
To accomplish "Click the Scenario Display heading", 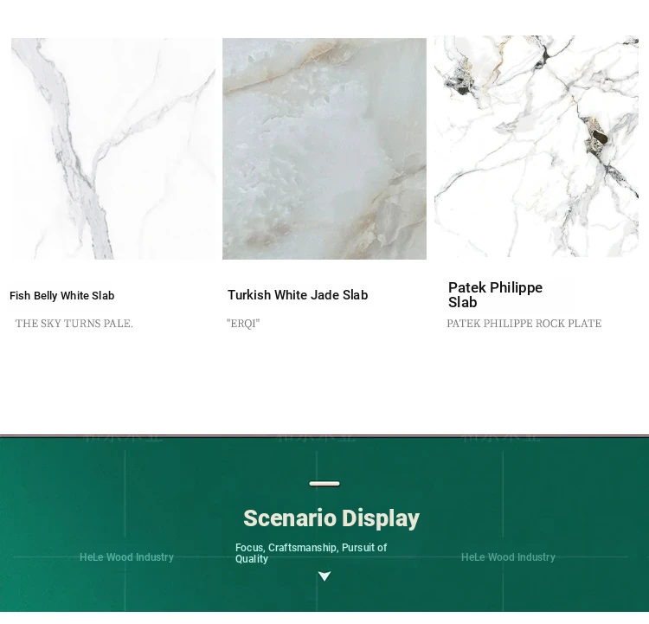I will [x=331, y=518].
